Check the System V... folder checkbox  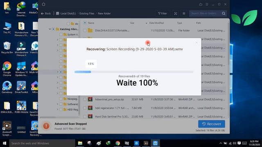coord(61,34)
